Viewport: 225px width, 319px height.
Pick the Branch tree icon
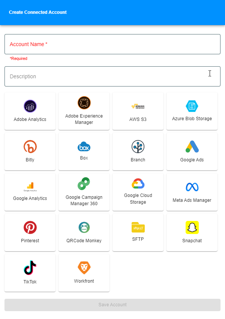(x=138, y=146)
